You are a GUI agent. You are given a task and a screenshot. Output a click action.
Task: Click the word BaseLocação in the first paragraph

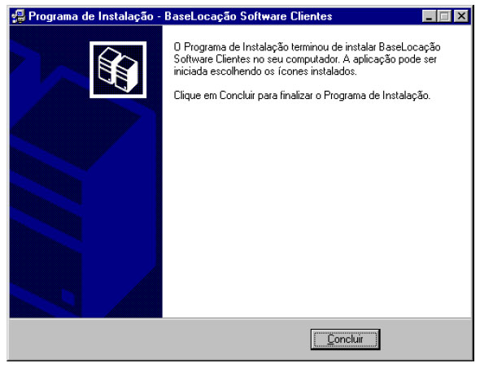[x=409, y=47]
